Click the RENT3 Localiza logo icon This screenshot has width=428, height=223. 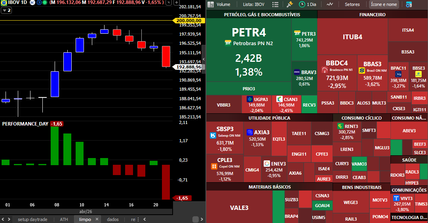[x=340, y=126]
